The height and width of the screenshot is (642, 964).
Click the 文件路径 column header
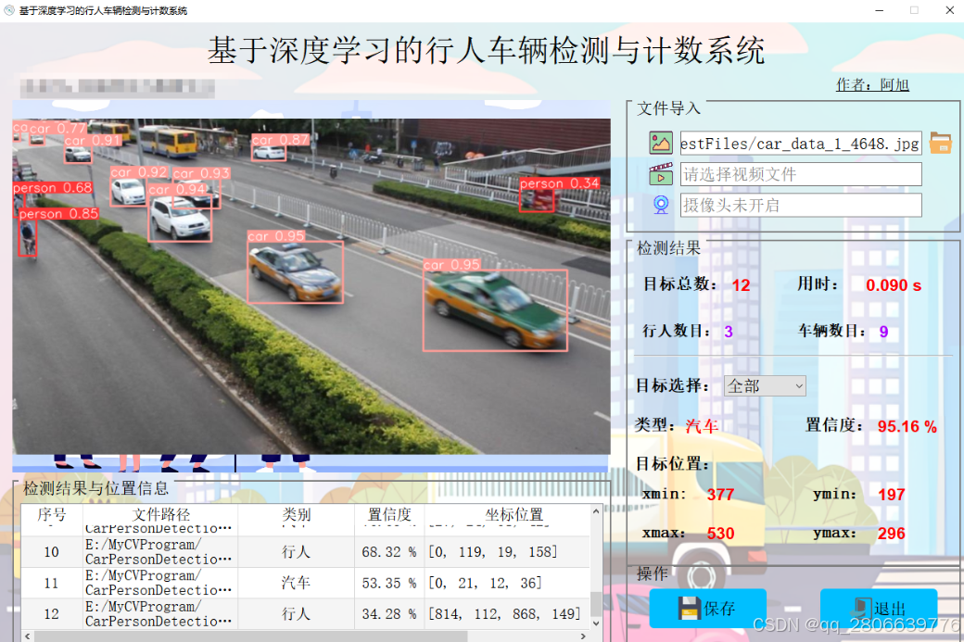click(x=160, y=514)
